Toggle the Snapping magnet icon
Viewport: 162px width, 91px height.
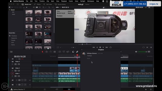(x=73, y=52)
